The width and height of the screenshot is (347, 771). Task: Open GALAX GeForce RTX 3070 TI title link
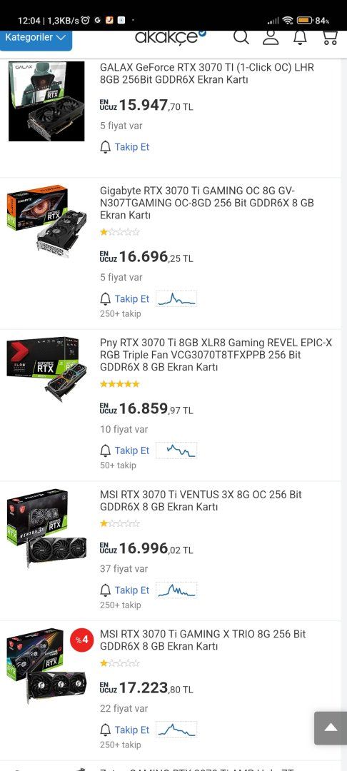[x=207, y=74]
